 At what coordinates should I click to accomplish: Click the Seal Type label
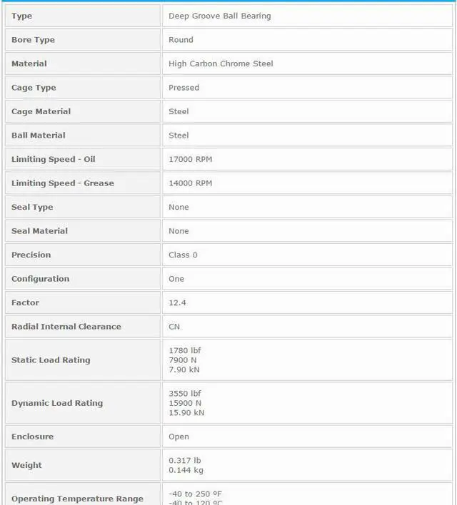32,207
